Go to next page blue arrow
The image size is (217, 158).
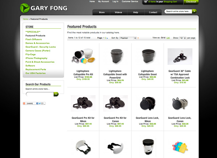pos(107,38)
